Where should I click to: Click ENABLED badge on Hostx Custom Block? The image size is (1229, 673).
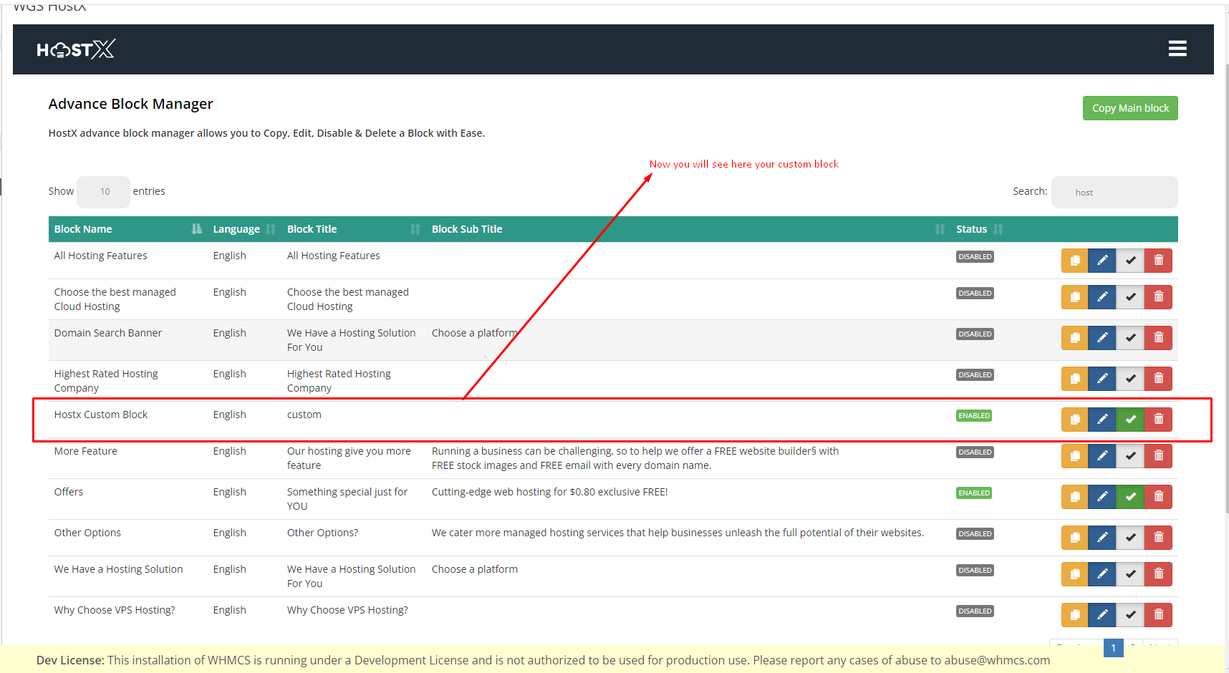(x=974, y=416)
